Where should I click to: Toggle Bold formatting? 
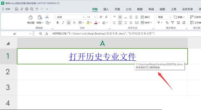pyautogui.click(x=58, y=23)
